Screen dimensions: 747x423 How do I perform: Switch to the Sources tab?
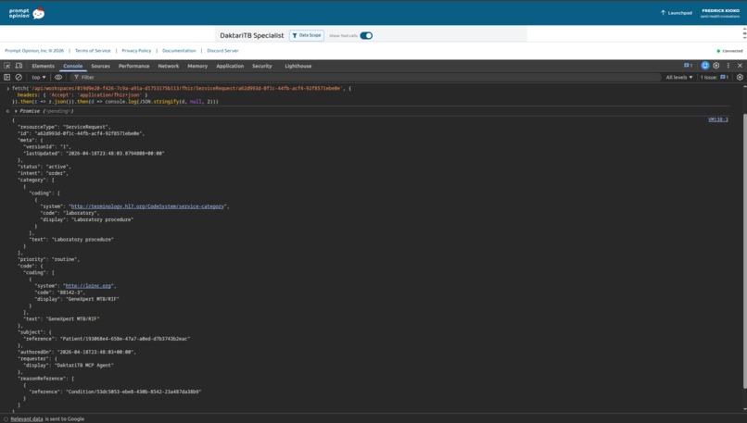[x=100, y=66]
